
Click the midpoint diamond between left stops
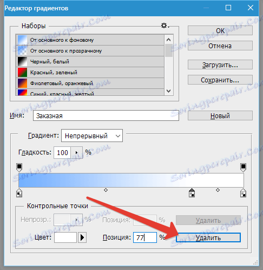click(x=106, y=190)
